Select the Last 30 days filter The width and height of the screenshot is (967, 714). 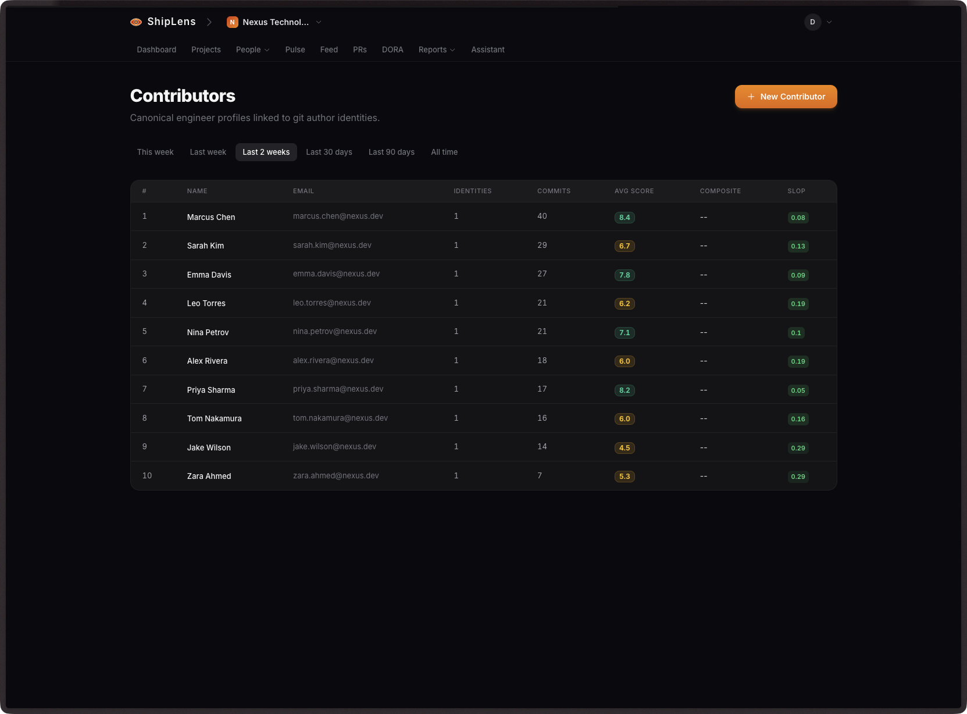pyautogui.click(x=329, y=152)
